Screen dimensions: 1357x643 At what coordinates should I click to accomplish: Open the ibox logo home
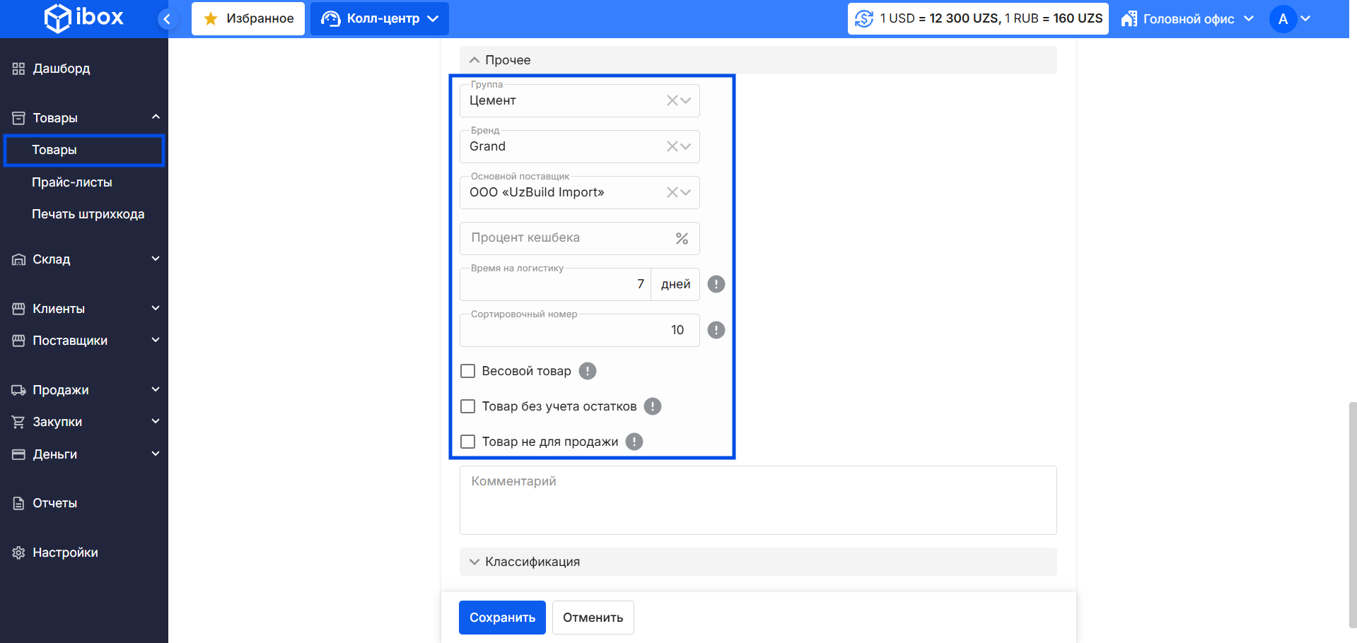click(84, 18)
